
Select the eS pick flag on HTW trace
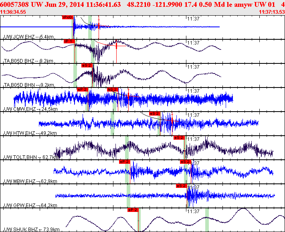(155, 113)
